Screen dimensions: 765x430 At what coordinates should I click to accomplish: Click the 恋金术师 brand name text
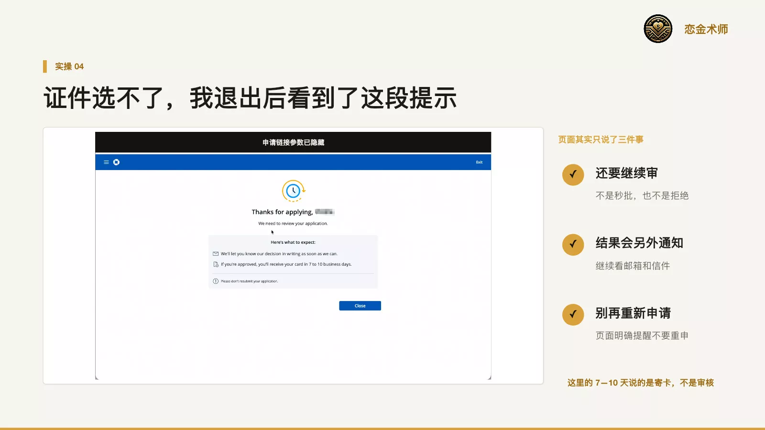pyautogui.click(x=706, y=29)
